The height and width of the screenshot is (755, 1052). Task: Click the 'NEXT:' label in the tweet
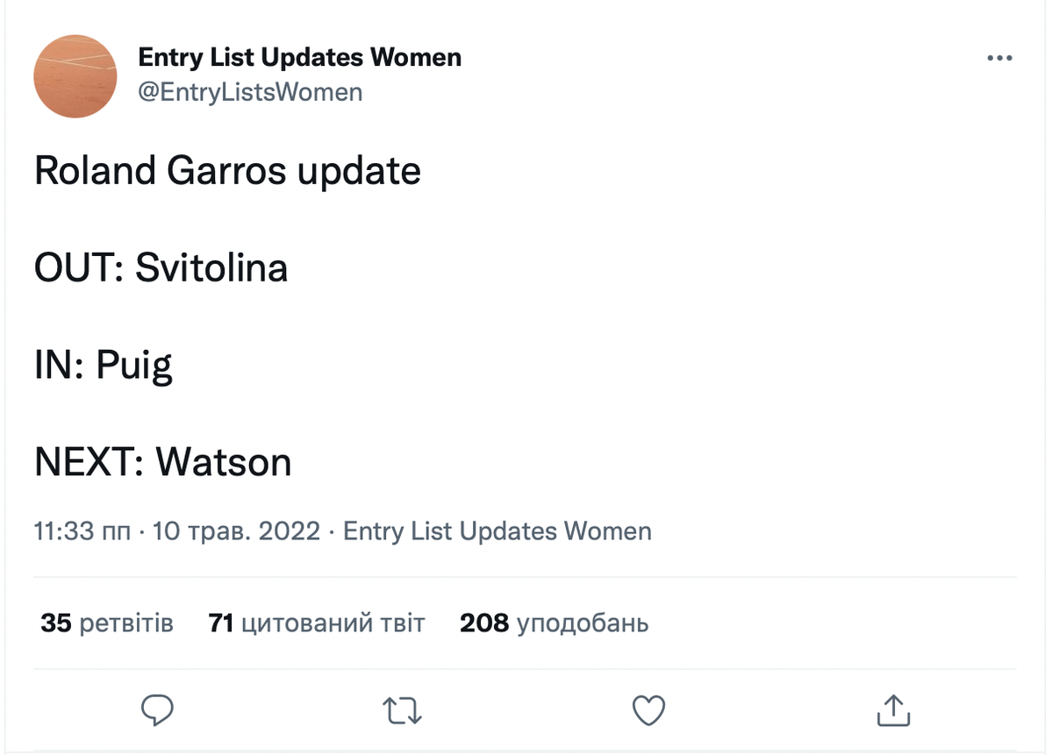tap(89, 462)
